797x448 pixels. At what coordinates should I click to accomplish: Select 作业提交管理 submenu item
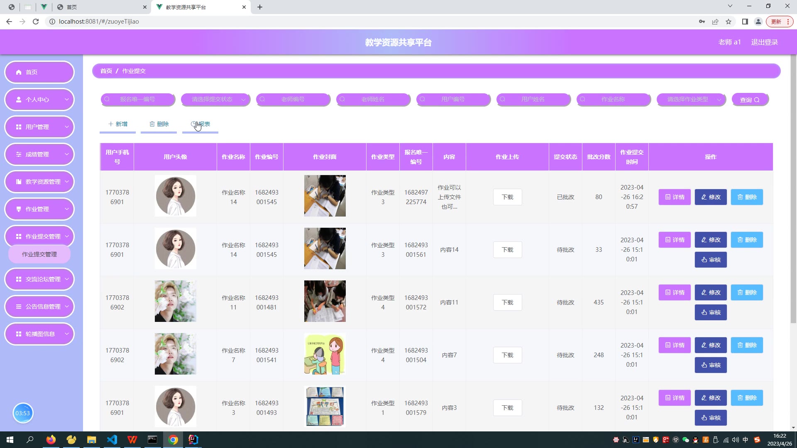pos(39,254)
